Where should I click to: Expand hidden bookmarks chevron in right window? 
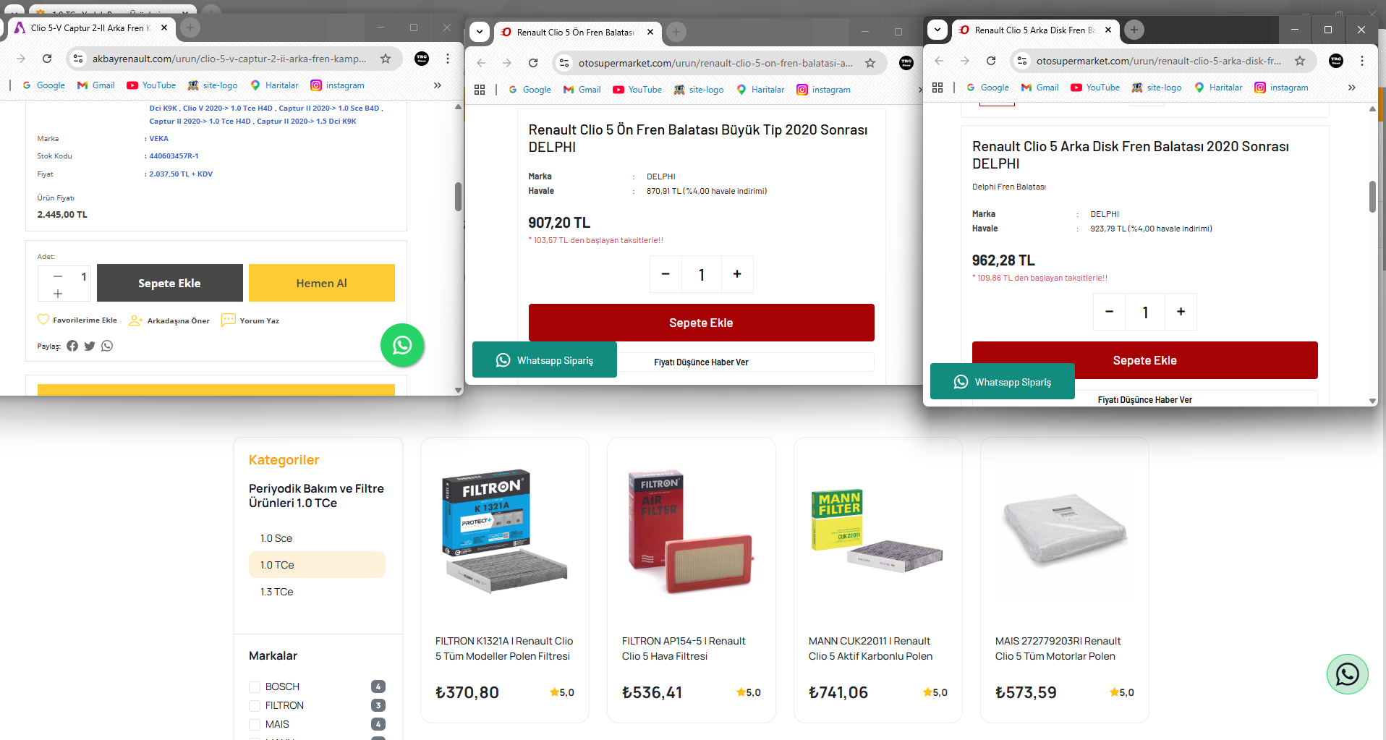coord(1352,88)
